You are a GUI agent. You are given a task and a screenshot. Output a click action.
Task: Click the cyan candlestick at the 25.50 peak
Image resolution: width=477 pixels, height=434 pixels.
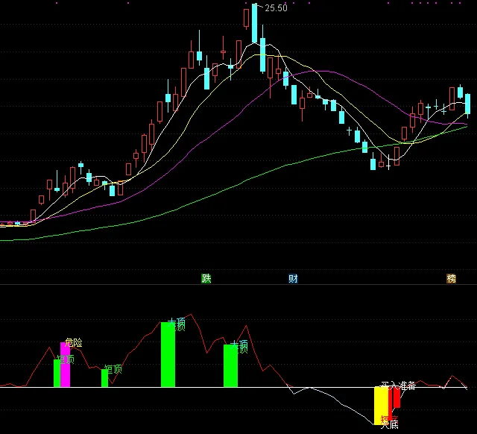click(254, 23)
